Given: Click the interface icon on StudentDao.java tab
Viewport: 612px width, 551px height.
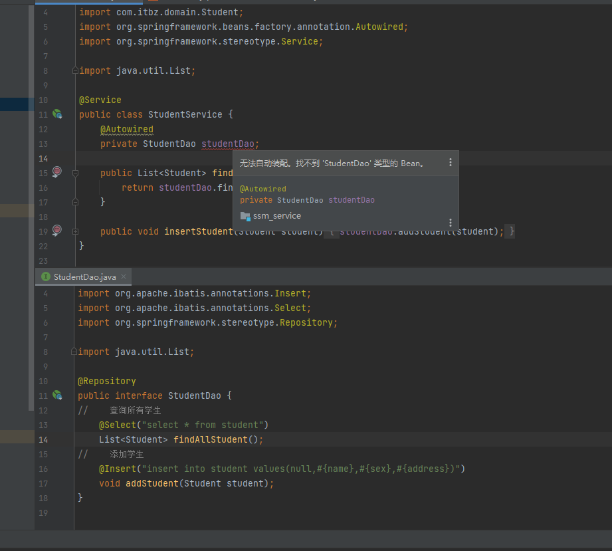Looking at the screenshot, I should [46, 276].
